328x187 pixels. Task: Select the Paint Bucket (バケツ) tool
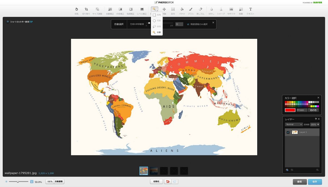tap(182, 11)
